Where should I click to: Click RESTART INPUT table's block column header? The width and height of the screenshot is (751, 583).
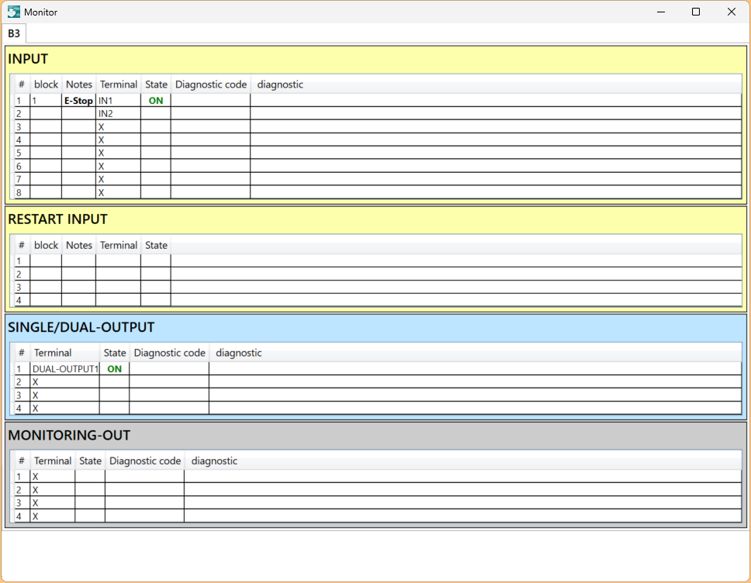46,245
